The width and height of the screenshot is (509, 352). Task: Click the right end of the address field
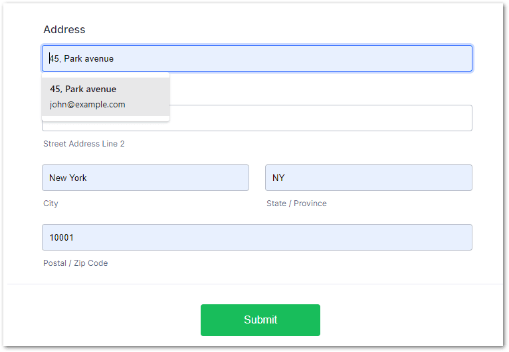point(465,58)
